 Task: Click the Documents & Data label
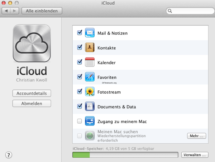(x=116, y=107)
